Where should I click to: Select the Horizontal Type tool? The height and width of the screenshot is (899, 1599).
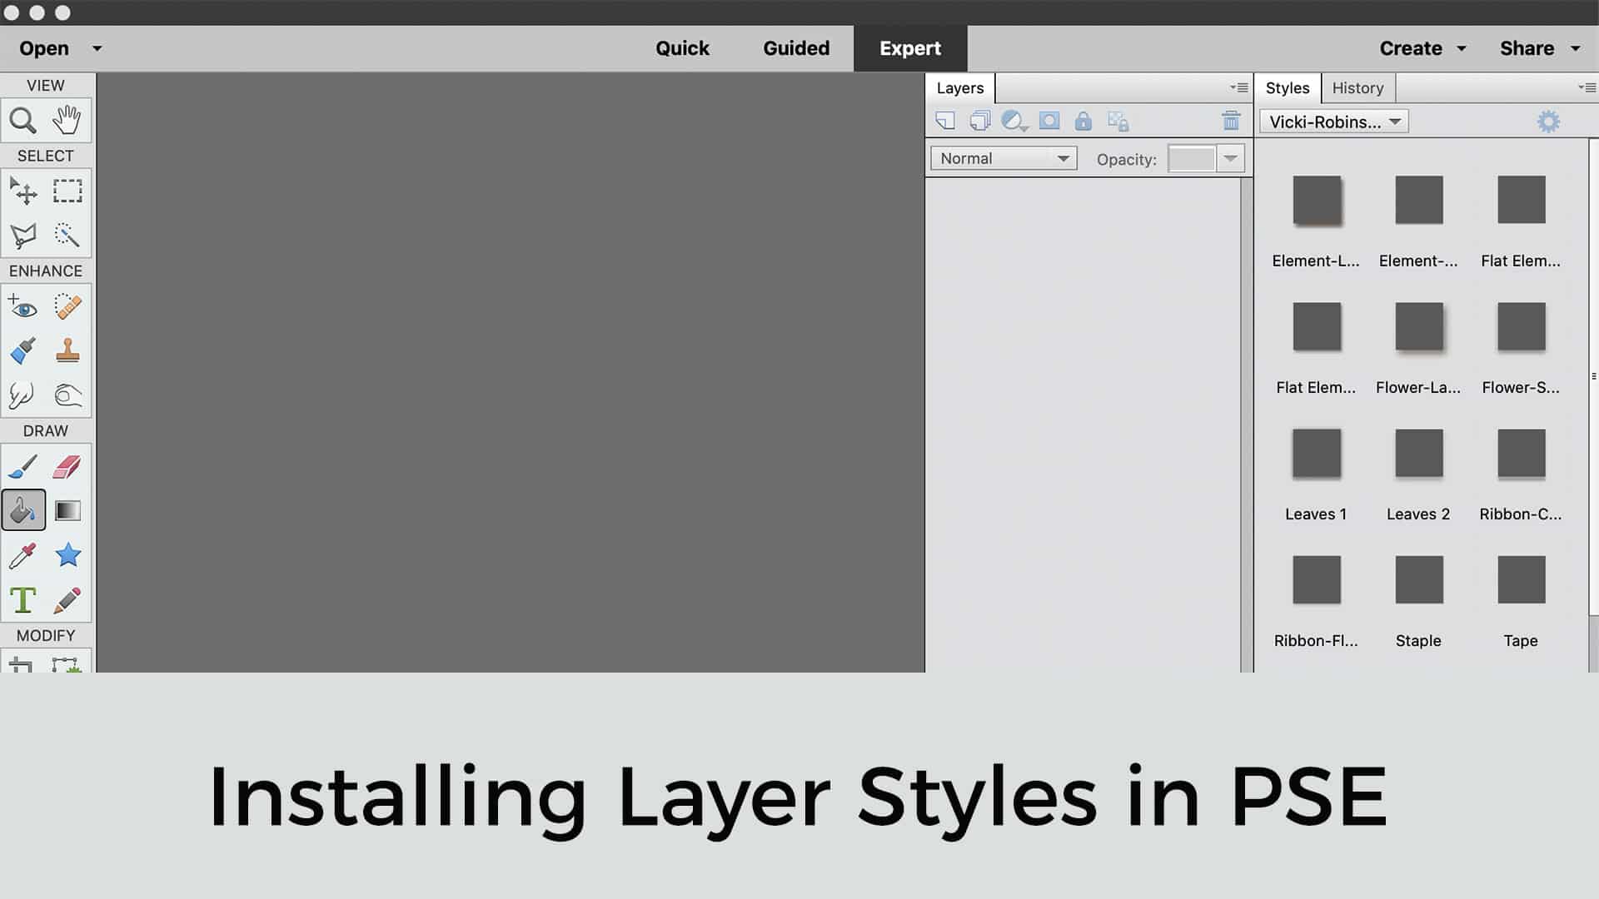point(23,600)
